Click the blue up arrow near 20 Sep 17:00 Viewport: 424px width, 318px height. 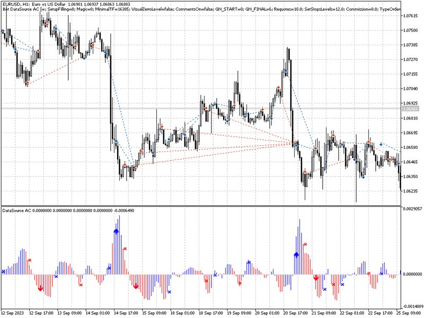click(296, 254)
